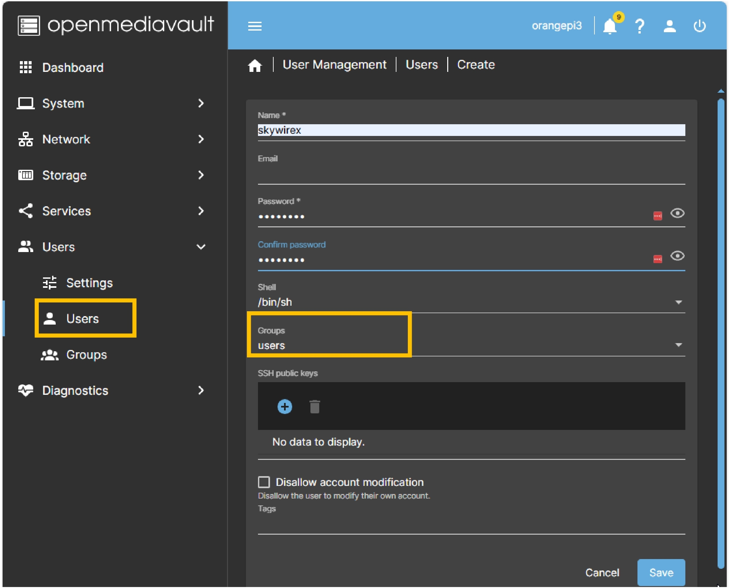Click the Cancel button

point(602,572)
